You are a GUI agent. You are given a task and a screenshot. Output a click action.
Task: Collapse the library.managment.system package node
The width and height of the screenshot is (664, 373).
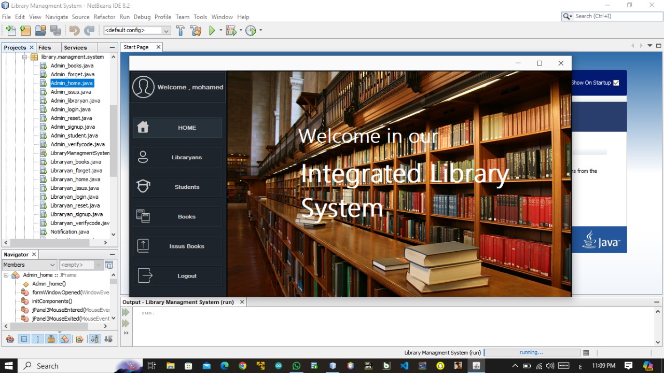coord(24,57)
